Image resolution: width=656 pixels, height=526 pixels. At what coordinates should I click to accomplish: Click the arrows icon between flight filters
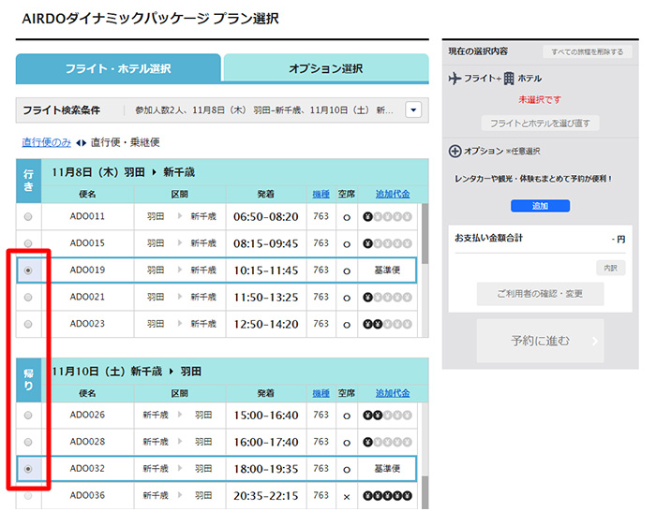coord(81,143)
